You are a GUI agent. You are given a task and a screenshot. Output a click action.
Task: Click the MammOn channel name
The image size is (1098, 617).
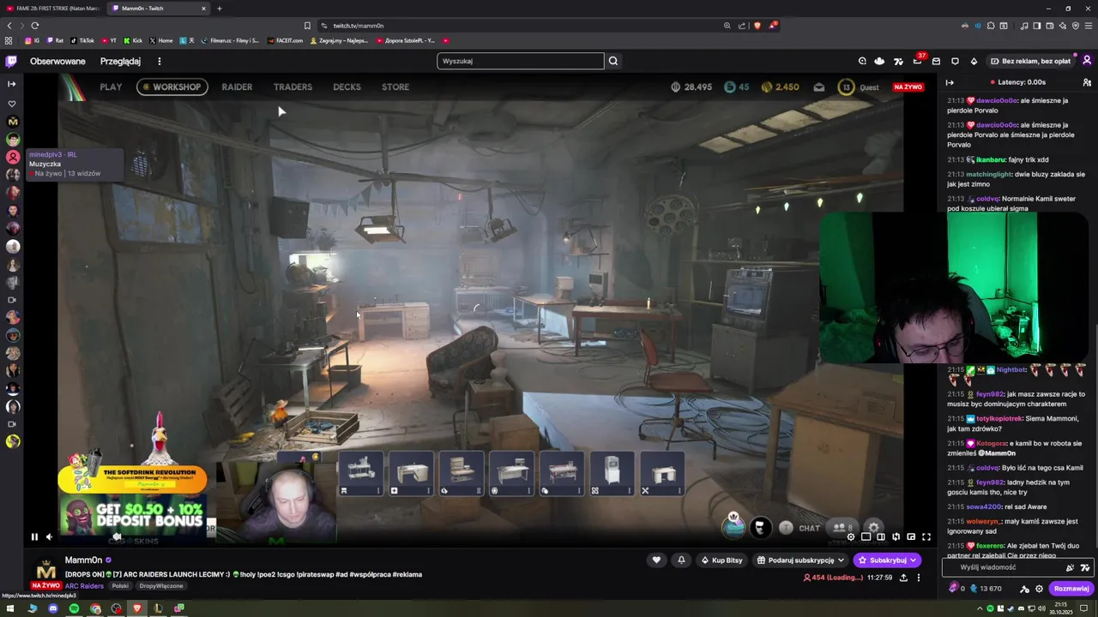coord(83,560)
